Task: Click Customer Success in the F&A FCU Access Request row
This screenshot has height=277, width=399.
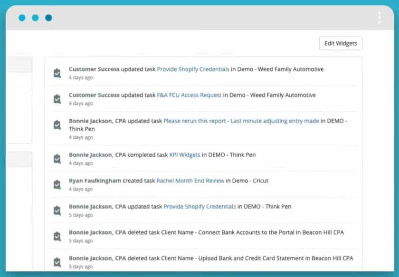Action: [94, 95]
